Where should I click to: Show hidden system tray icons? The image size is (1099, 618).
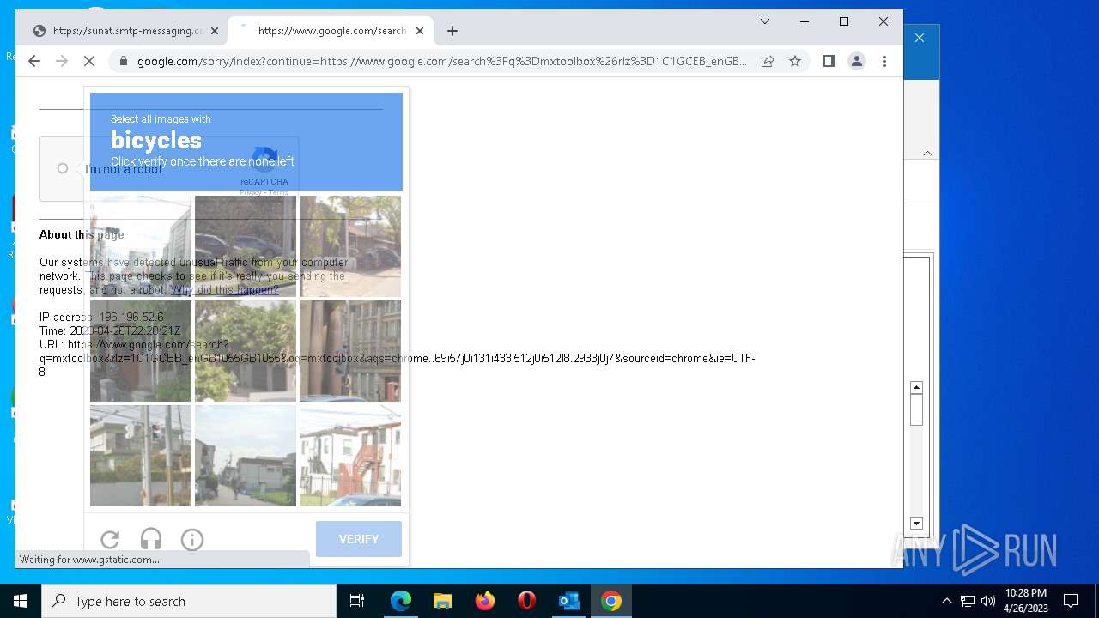[x=947, y=601]
